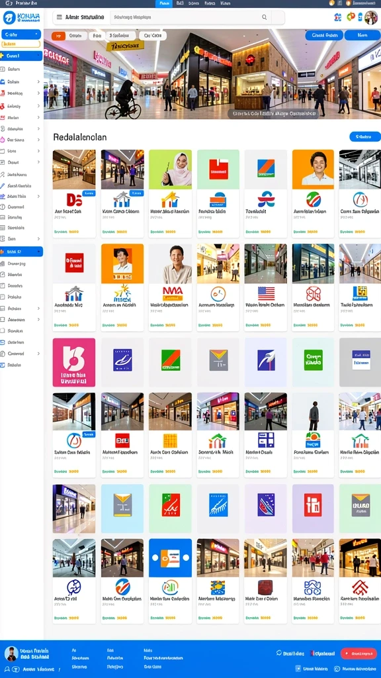Open the blue dropdown under the site logo
This screenshot has width=381, height=678.
(x=21, y=34)
